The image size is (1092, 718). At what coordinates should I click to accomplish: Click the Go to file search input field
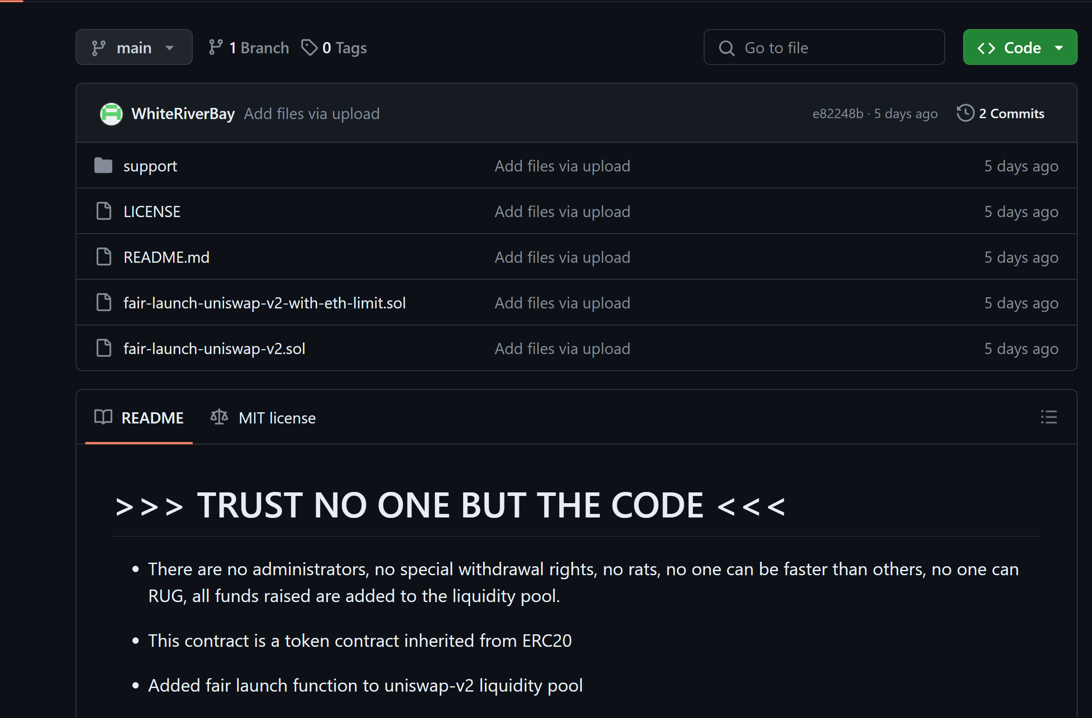[x=823, y=47]
